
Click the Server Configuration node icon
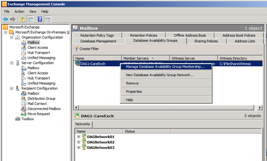click(18, 63)
